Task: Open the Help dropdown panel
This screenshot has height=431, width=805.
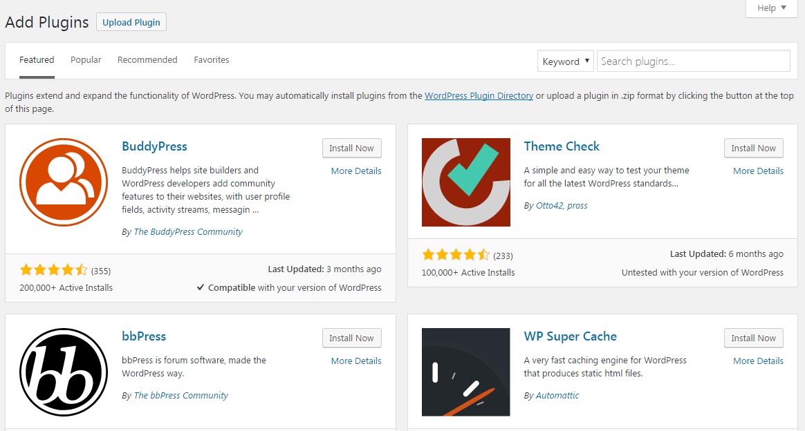Action: tap(772, 8)
